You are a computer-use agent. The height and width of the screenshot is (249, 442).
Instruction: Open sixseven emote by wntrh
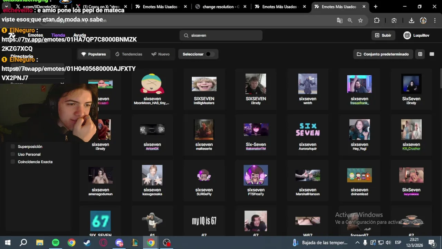tap(308, 89)
